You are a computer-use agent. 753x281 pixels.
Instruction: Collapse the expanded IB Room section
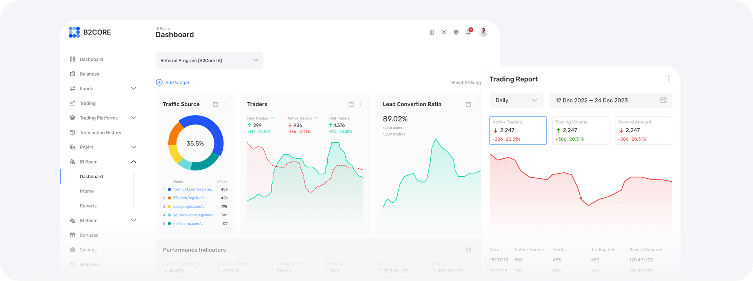click(133, 162)
